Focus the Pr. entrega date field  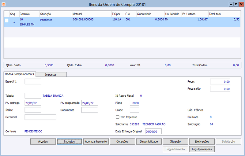click(x=33, y=103)
